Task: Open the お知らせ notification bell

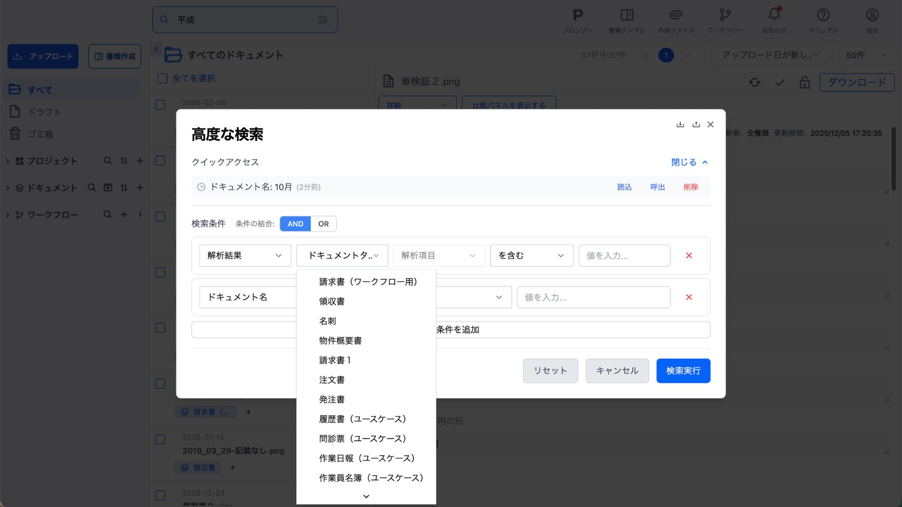Action: click(x=774, y=15)
